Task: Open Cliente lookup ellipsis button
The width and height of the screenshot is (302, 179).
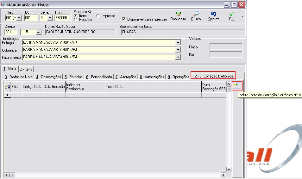Action: pos(39,32)
